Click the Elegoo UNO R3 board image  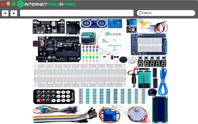57,49
